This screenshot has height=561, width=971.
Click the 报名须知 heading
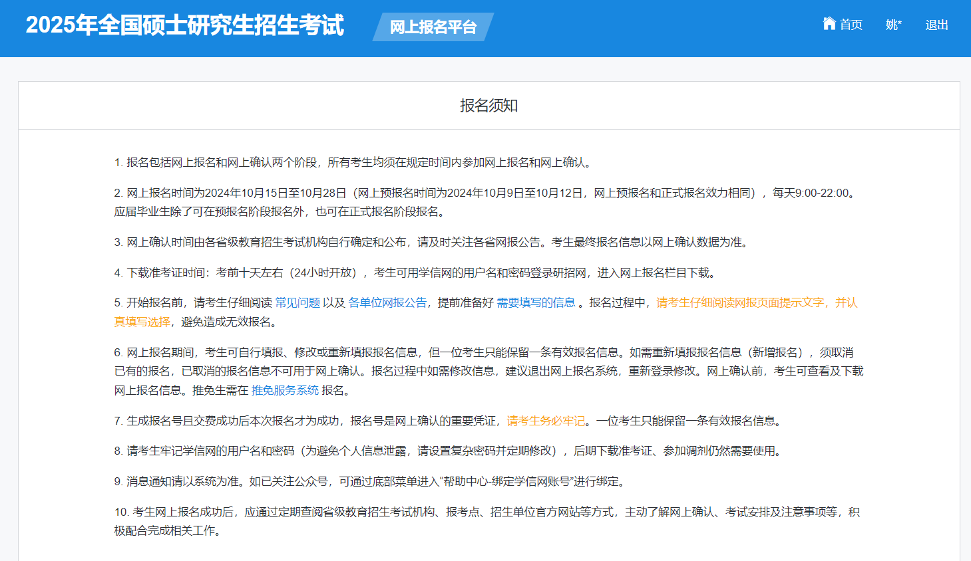click(x=488, y=106)
